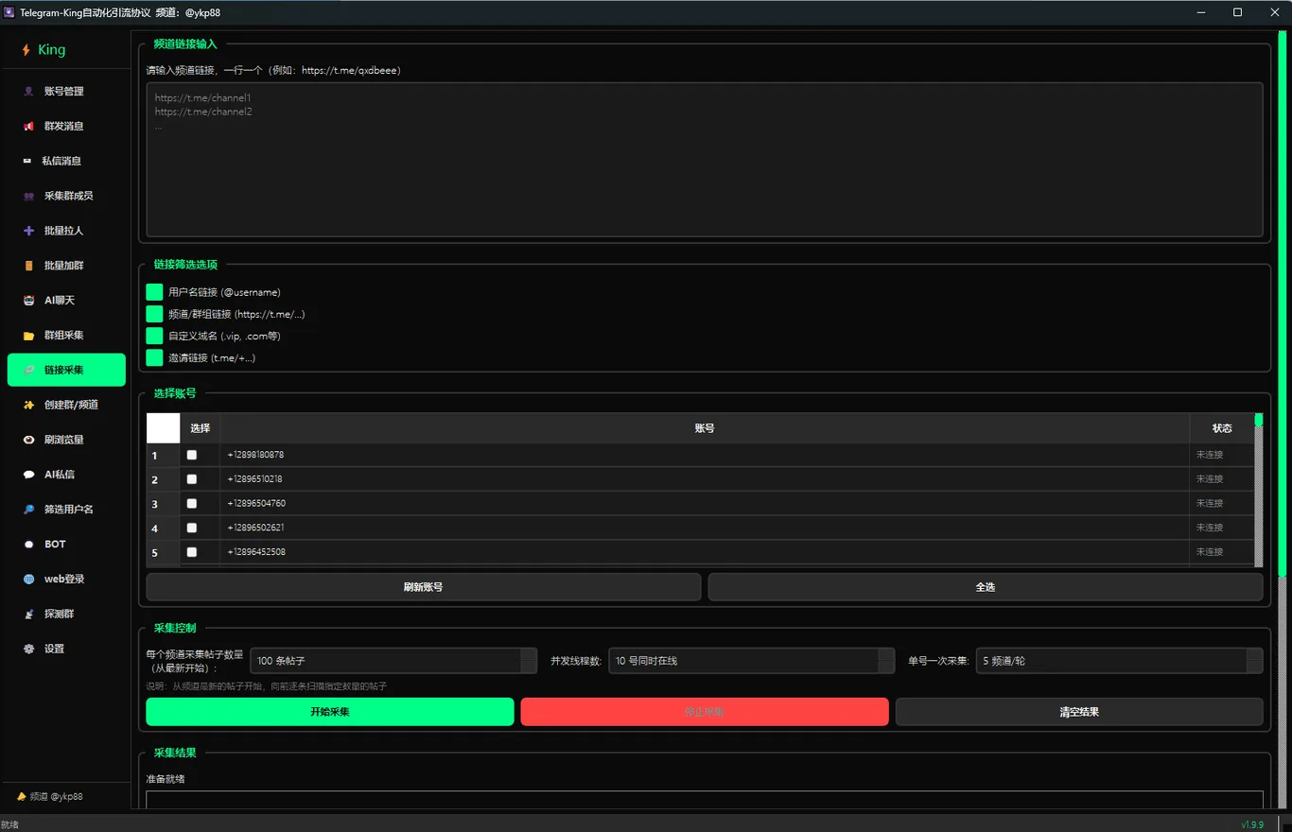Click the people icon for 采集群成员

click(28, 197)
